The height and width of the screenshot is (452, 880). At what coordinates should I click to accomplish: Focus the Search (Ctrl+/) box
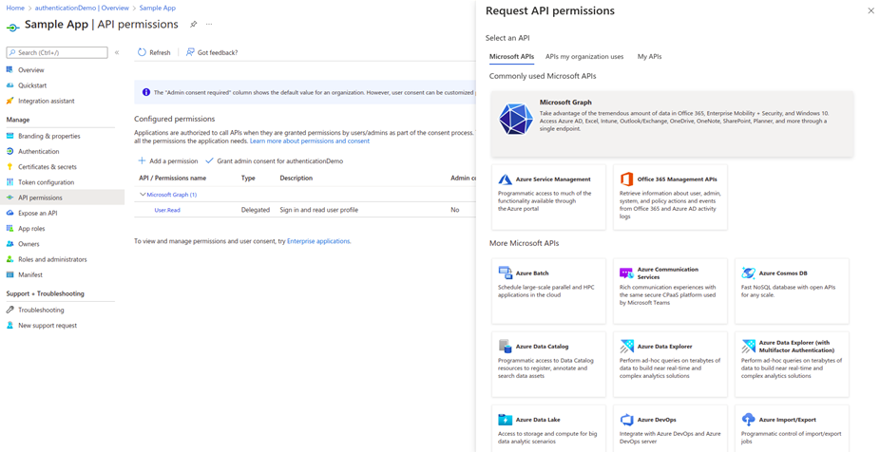click(x=57, y=52)
